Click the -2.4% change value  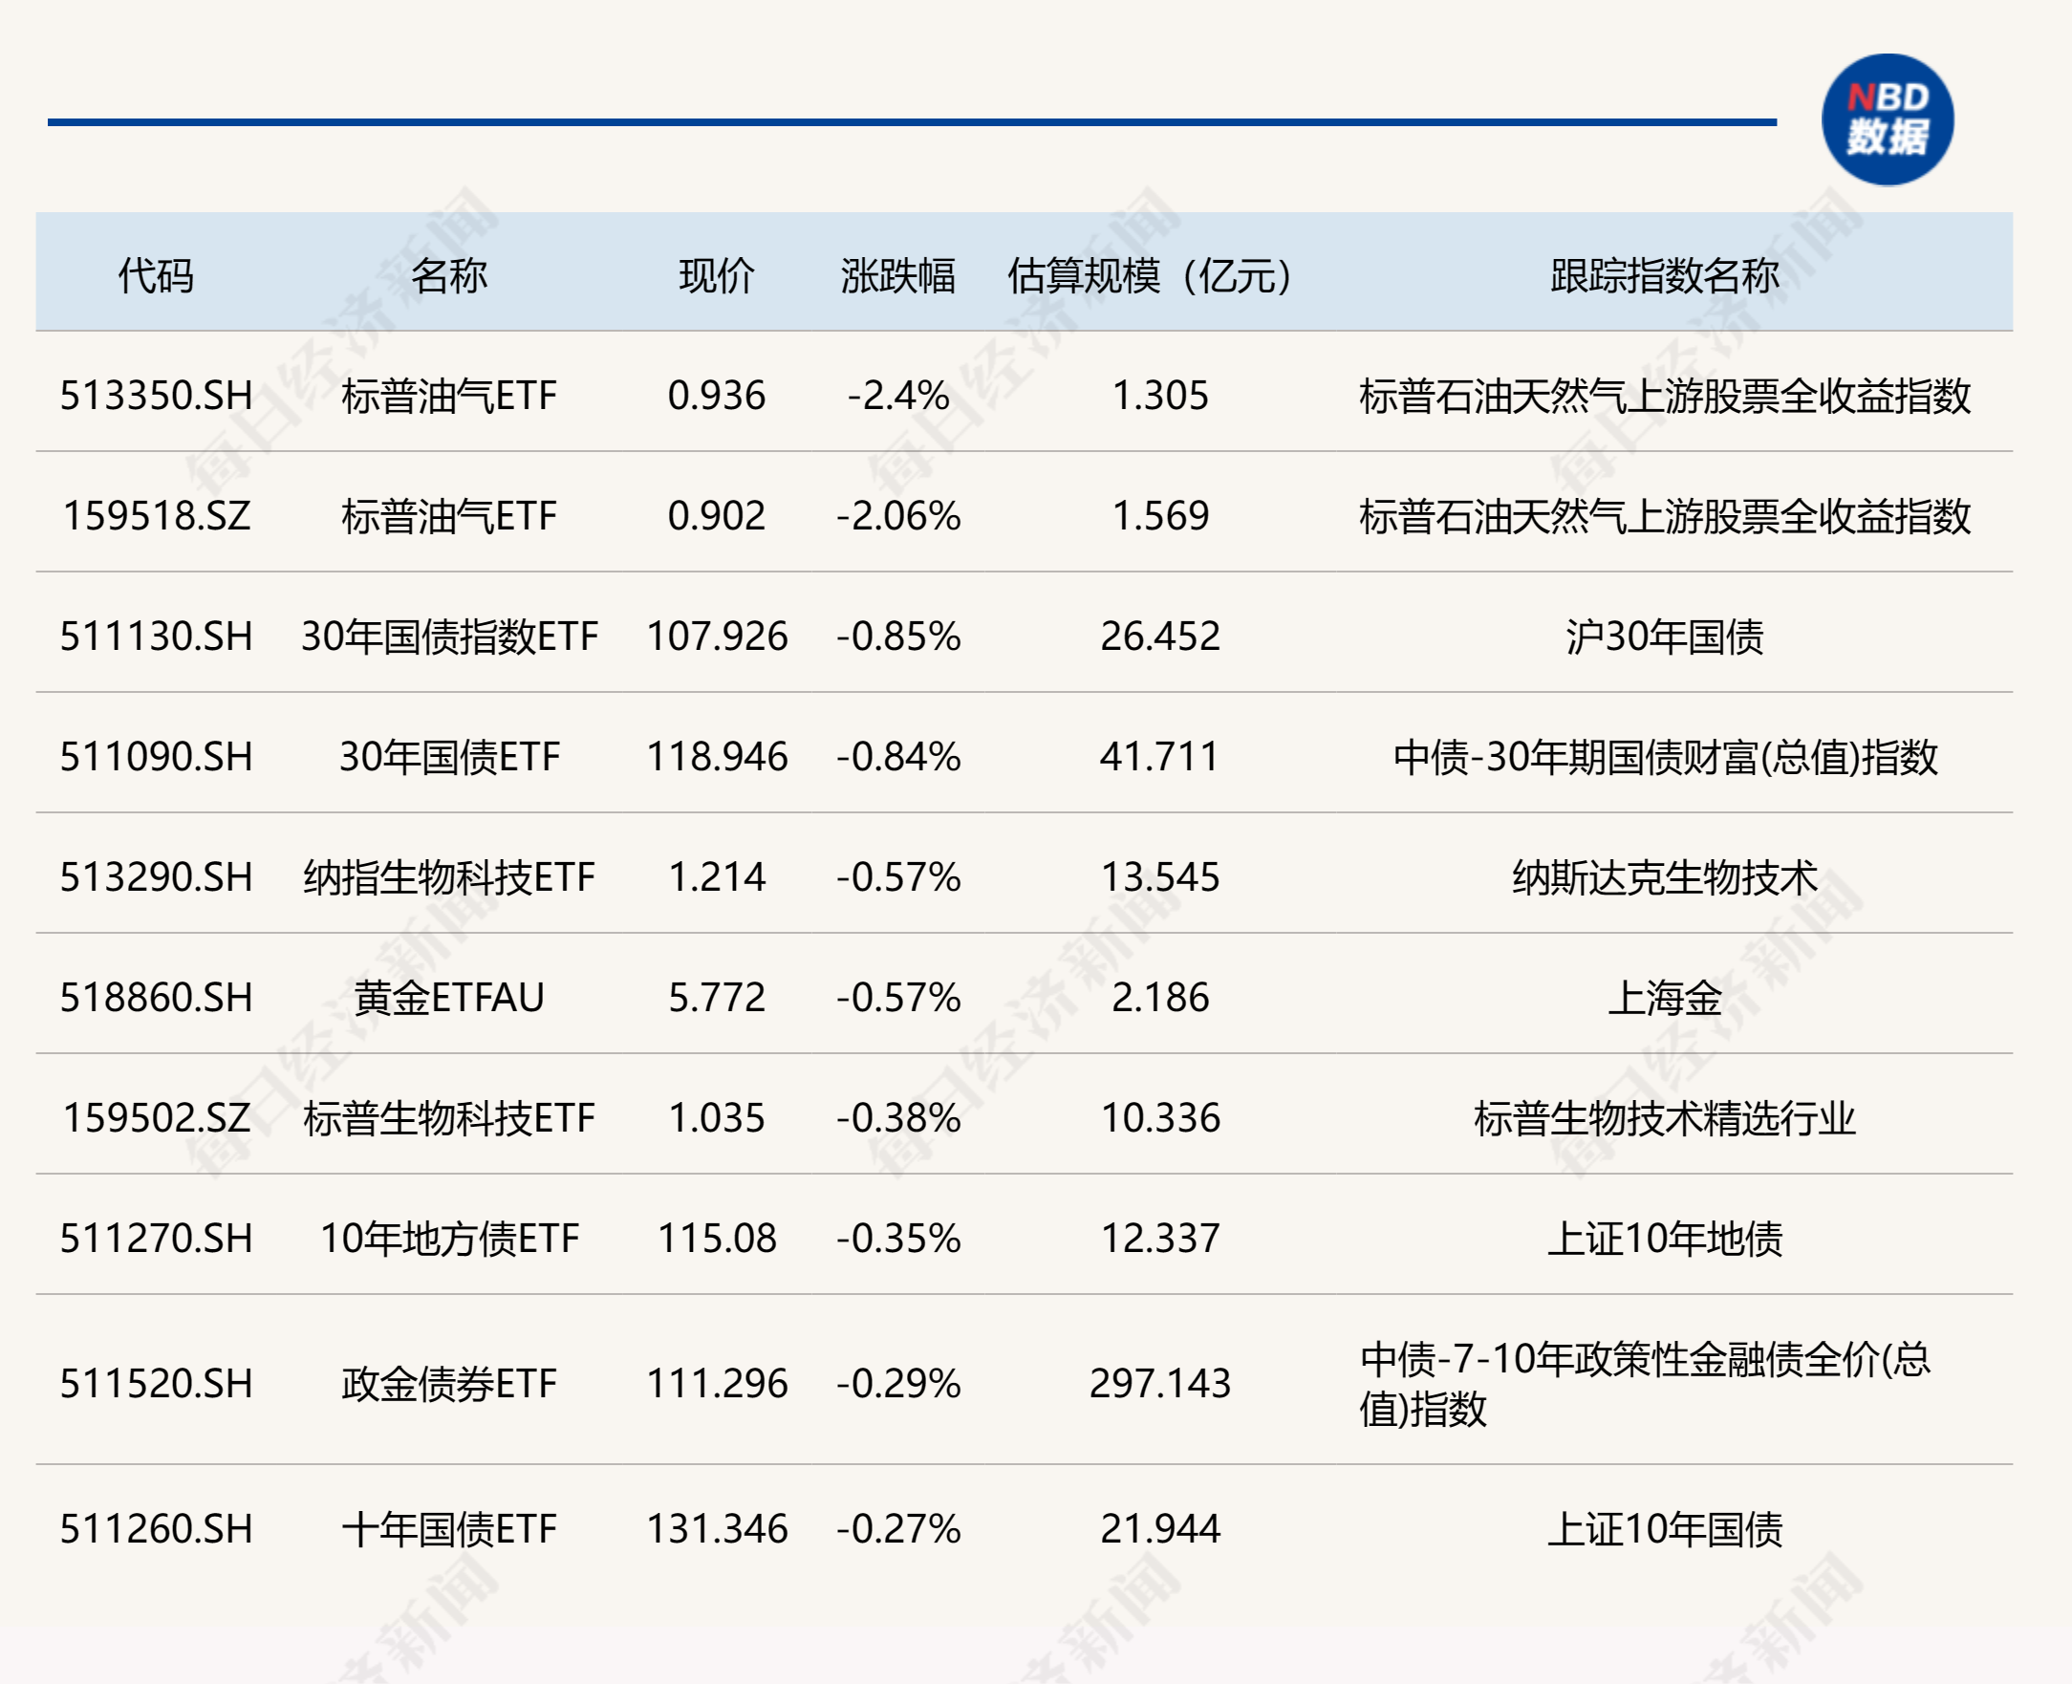point(897,394)
